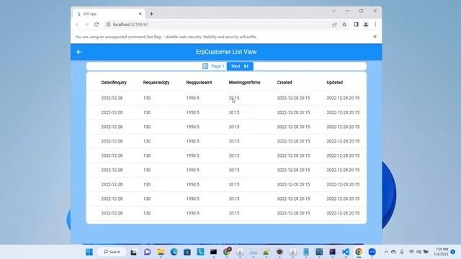Click Chrome's browser back arrow
This screenshot has height=259, width=461.
[77, 24]
